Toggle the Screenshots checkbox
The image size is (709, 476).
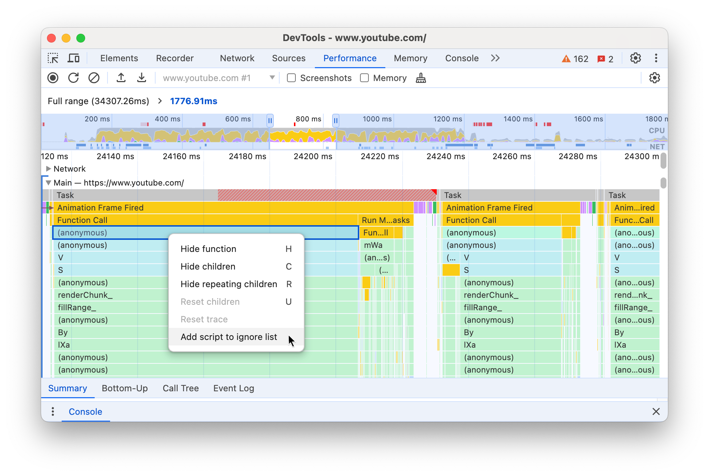291,78
